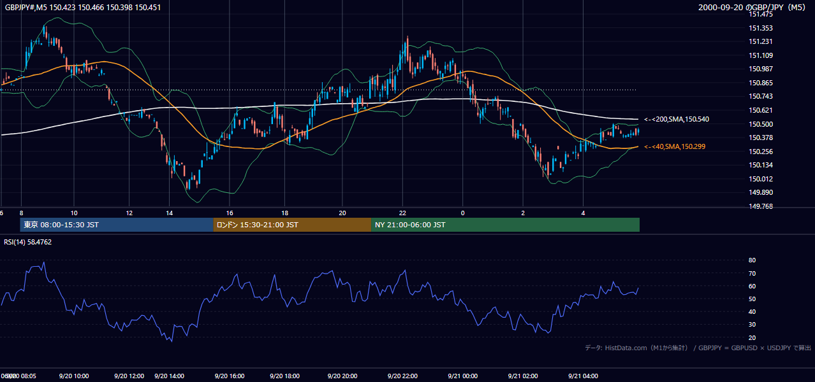Click hour tick 14 below the price chart
Viewport: 815px width, 382px height.
169,213
